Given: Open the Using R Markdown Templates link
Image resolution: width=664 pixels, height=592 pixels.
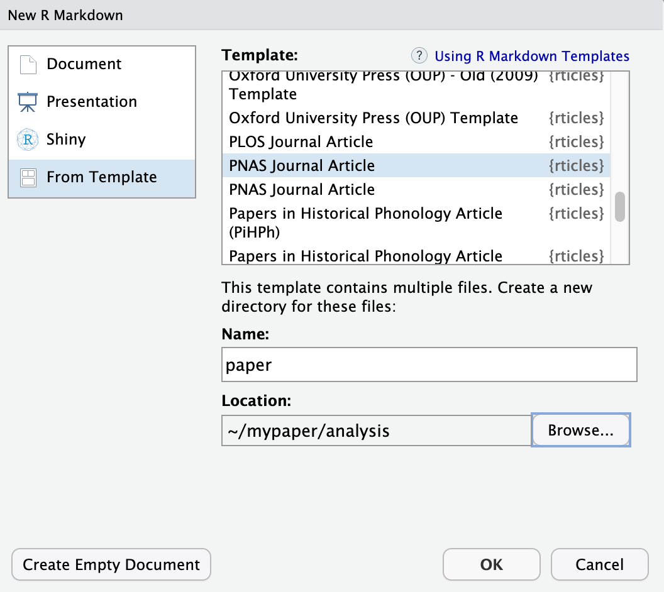Looking at the screenshot, I should tap(532, 56).
